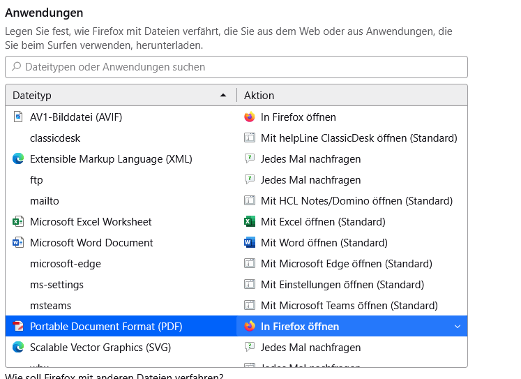The image size is (521, 379).
Task: Click the AV1-Bilddatei (AVIF) file icon
Action: point(18,117)
